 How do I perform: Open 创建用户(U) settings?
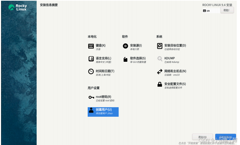click(x=103, y=112)
